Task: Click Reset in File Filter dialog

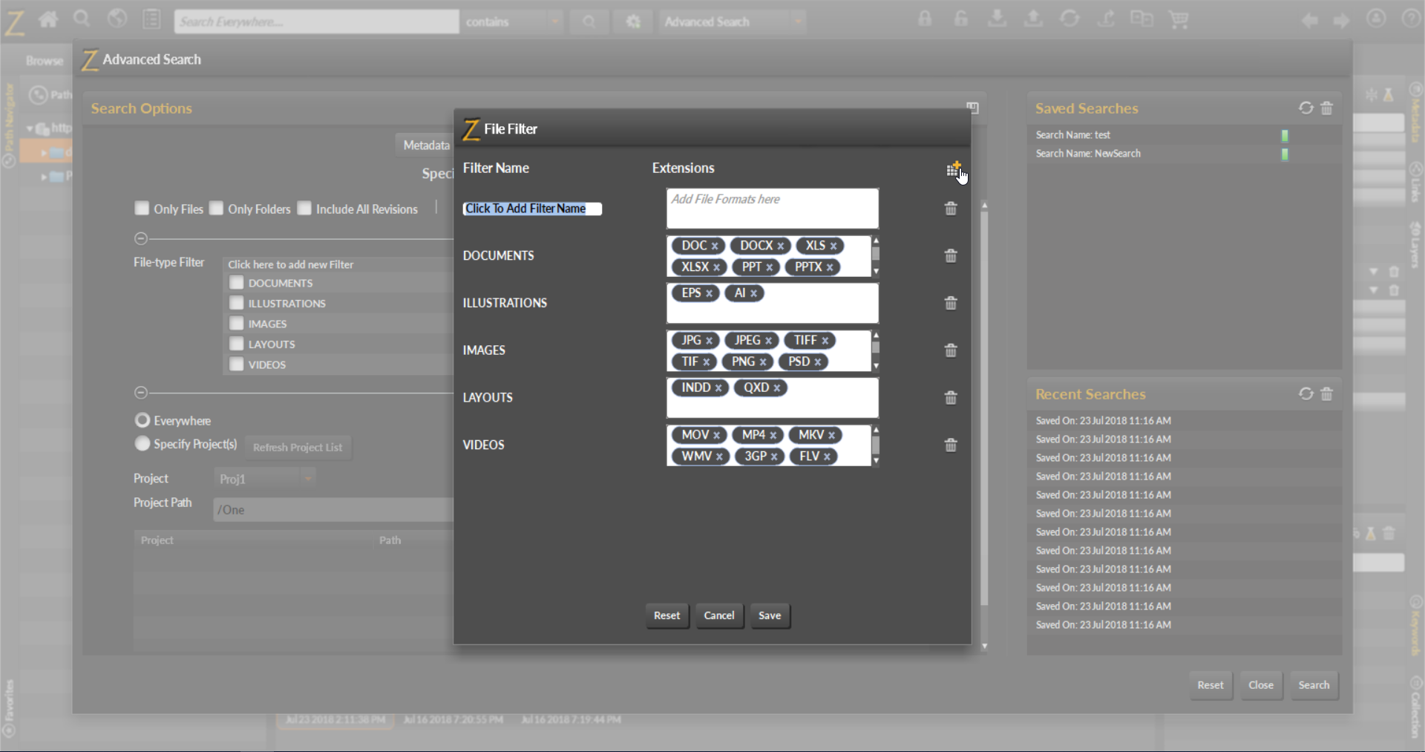Action: pos(666,615)
